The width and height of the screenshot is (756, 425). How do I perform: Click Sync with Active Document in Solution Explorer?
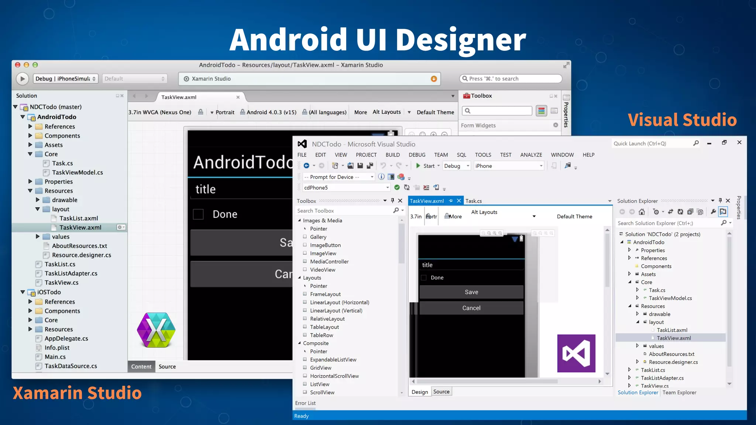coord(670,212)
